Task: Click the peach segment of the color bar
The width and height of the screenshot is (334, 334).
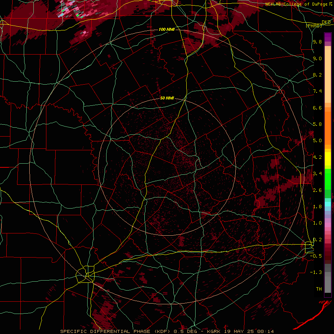Action: coord(328,75)
